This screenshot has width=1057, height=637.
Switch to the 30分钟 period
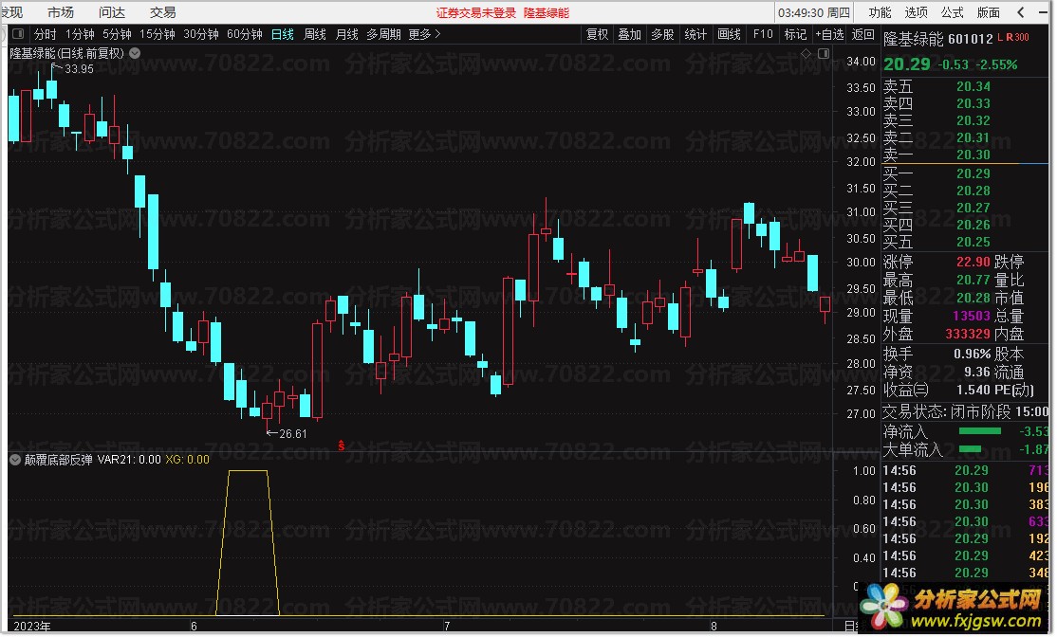(201, 34)
